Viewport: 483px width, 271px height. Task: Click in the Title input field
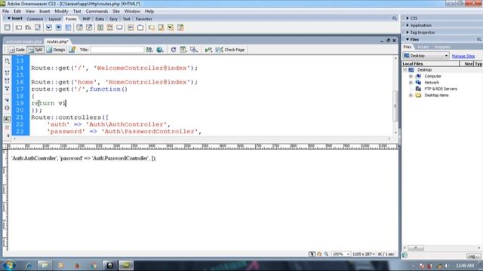[x=117, y=50]
